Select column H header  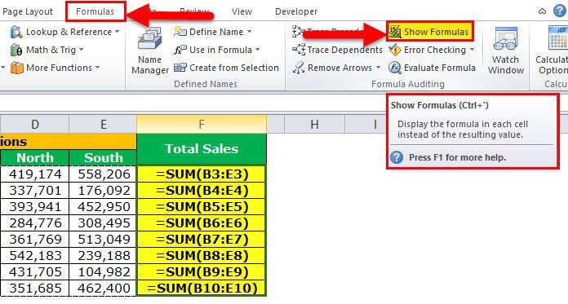tap(314, 125)
